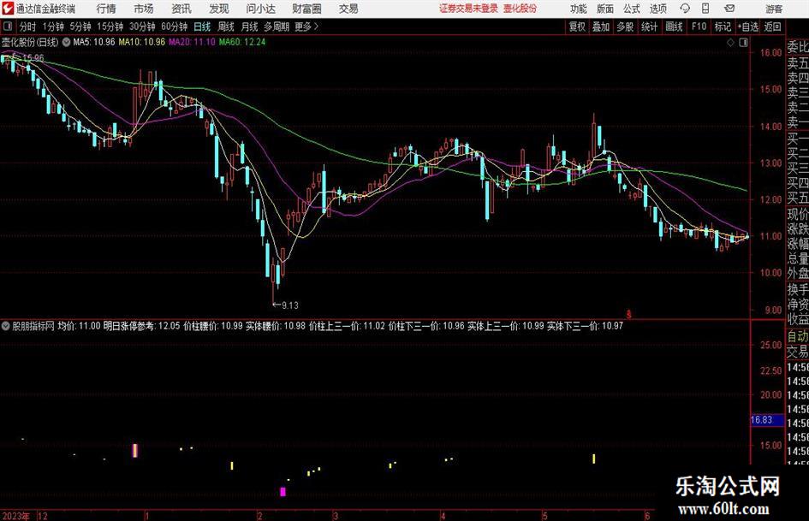Switch to 周线 weekly period
The width and height of the screenshot is (809, 521).
pyautogui.click(x=225, y=27)
